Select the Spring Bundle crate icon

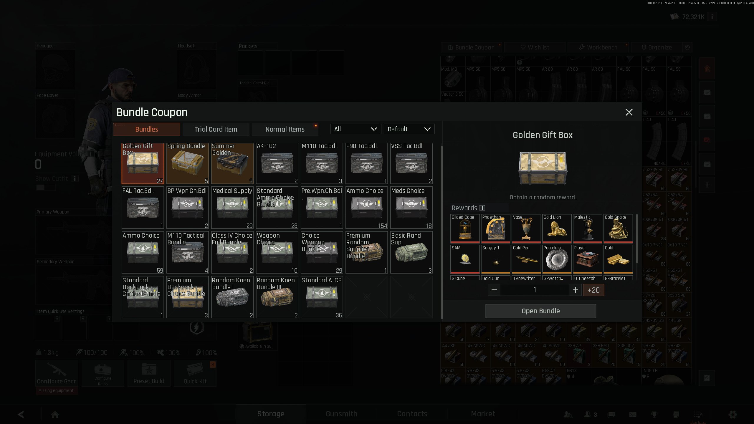187,164
